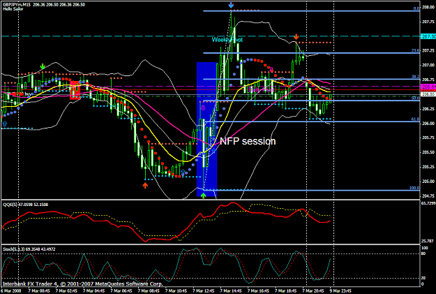
Task: Click the '7 Mar 08:45' time axis label
Action: pyautogui.click(x=149, y=291)
